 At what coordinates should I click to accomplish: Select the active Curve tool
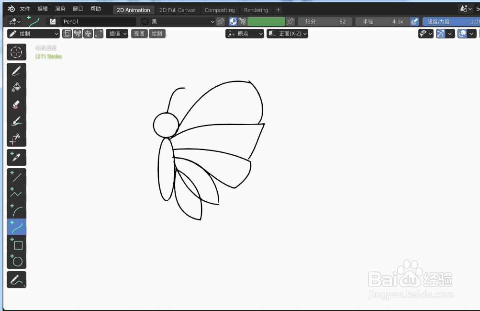coord(17,227)
